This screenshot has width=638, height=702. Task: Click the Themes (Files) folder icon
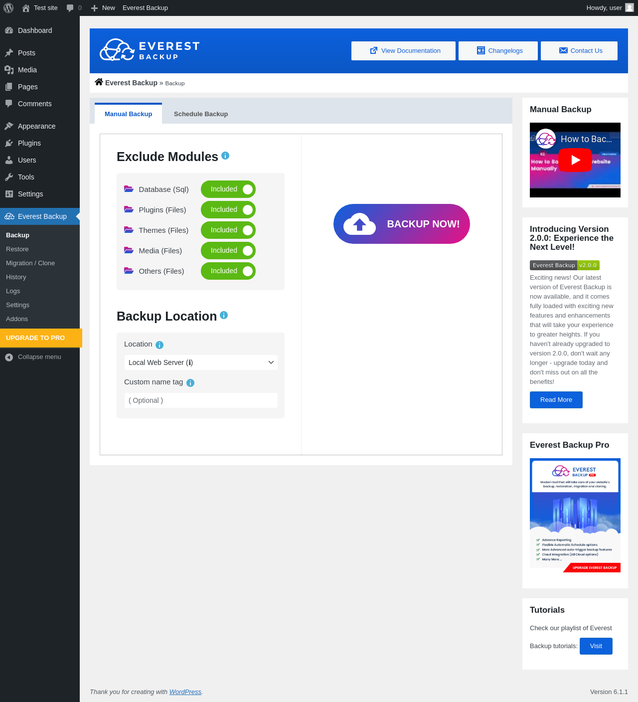(x=129, y=230)
